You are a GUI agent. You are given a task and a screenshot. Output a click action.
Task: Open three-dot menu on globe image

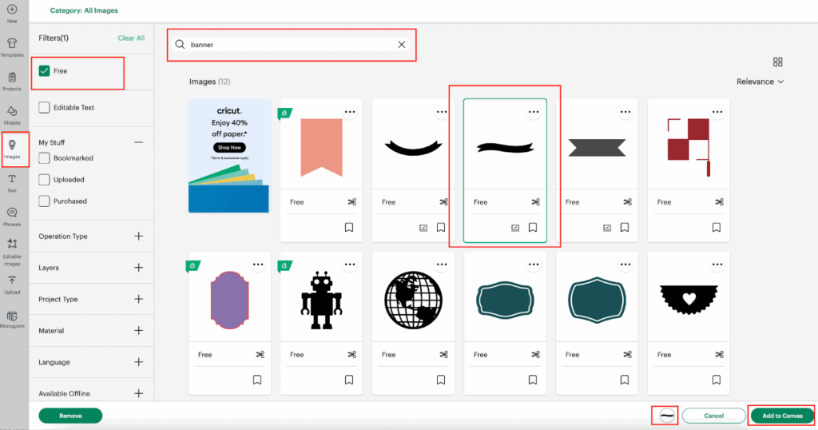(x=442, y=265)
